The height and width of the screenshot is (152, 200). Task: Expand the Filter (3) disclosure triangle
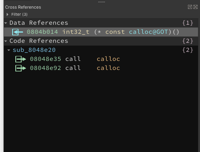pyautogui.click(x=7, y=15)
